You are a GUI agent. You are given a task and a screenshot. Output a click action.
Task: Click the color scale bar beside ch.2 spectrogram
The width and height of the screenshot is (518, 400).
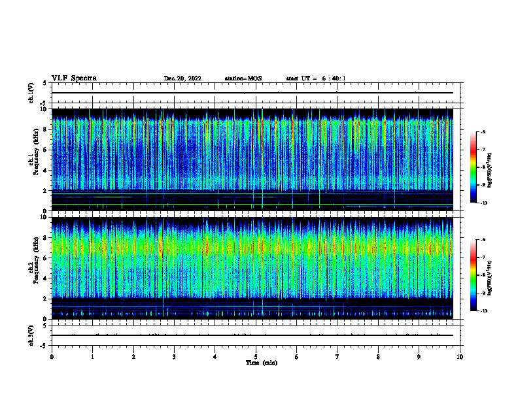coord(473,275)
